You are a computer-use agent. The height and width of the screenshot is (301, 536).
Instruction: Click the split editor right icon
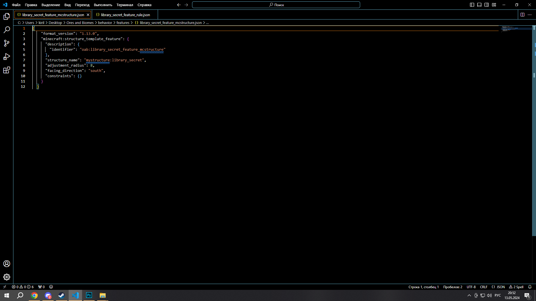tap(522, 15)
